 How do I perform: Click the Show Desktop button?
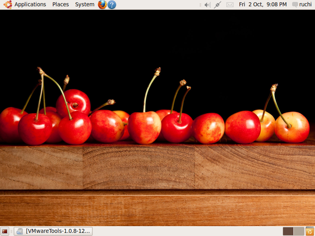click(x=5, y=231)
